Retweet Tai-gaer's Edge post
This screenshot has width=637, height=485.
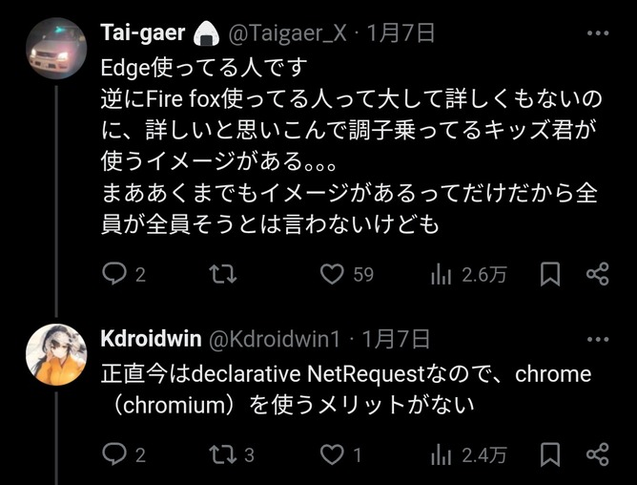point(221,275)
